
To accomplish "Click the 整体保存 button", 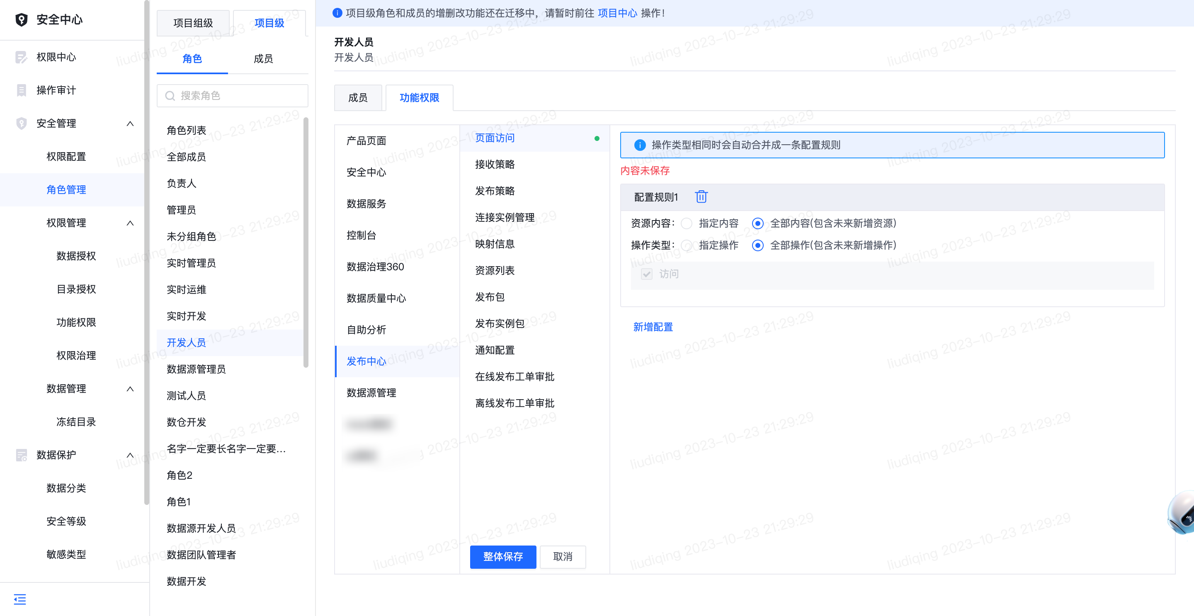I will tap(503, 557).
